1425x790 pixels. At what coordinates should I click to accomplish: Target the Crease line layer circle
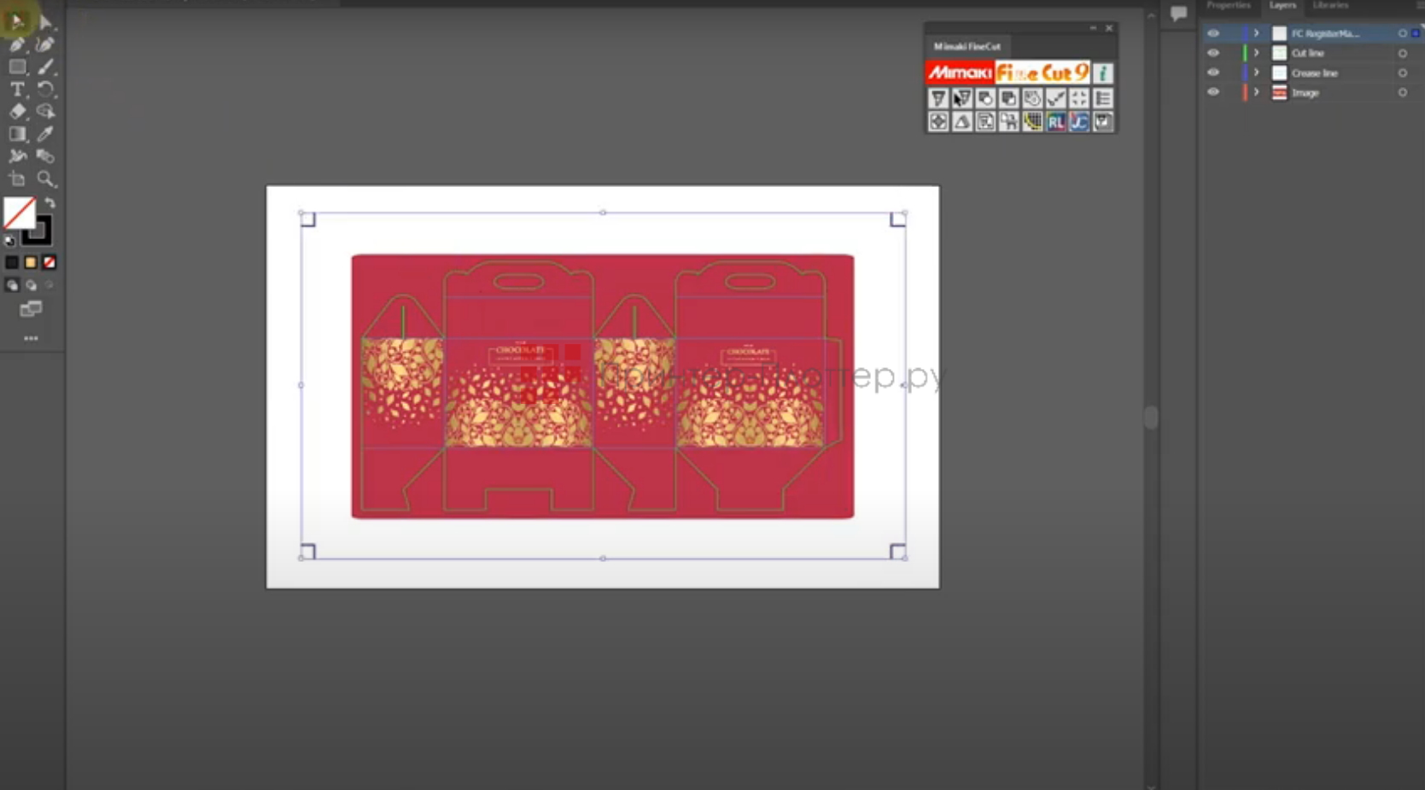[1402, 73]
